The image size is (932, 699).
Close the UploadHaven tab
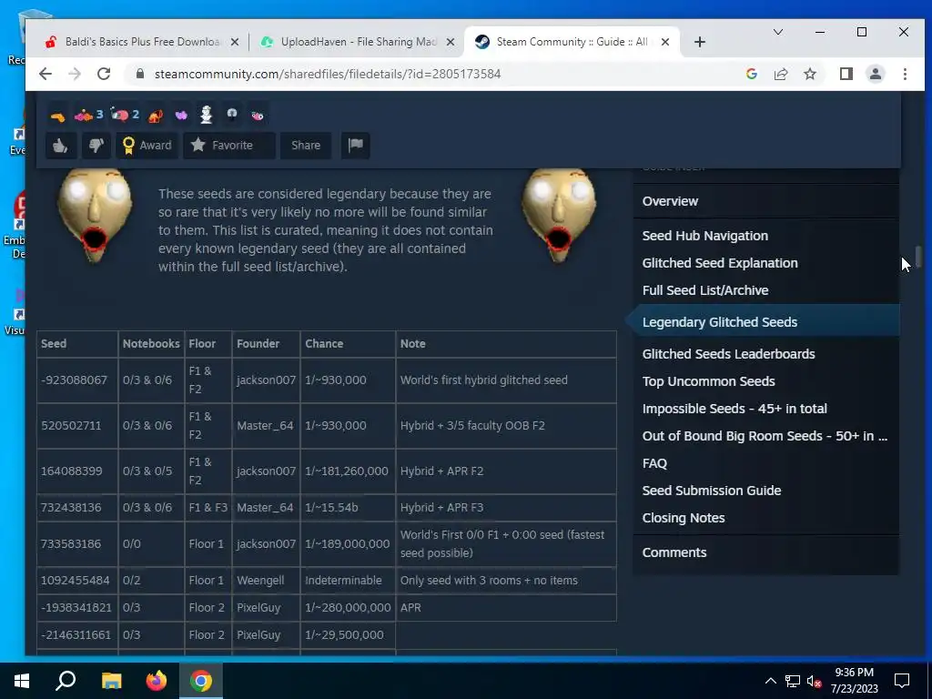tap(450, 42)
